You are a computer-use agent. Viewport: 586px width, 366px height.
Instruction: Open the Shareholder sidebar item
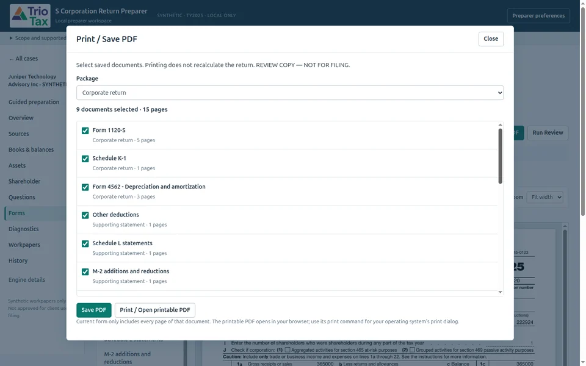click(x=24, y=181)
